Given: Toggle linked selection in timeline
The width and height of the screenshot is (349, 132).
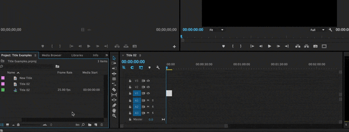Looking at the screenshot, I should click(141, 67).
